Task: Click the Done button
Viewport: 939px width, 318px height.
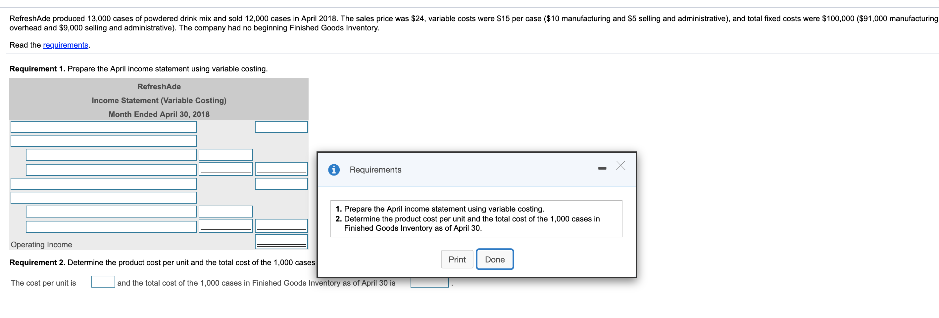Action: pos(495,259)
